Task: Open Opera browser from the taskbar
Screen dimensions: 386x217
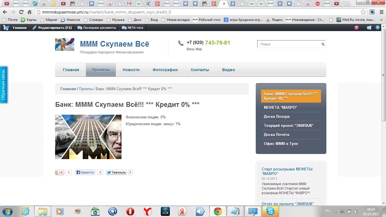Action: pos(130,211)
